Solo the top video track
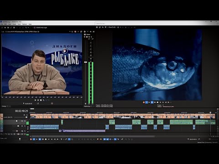Screen dimensions: 219x164 (27, 115)
